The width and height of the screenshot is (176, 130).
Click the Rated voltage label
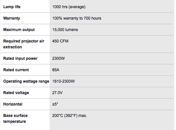point(16,93)
